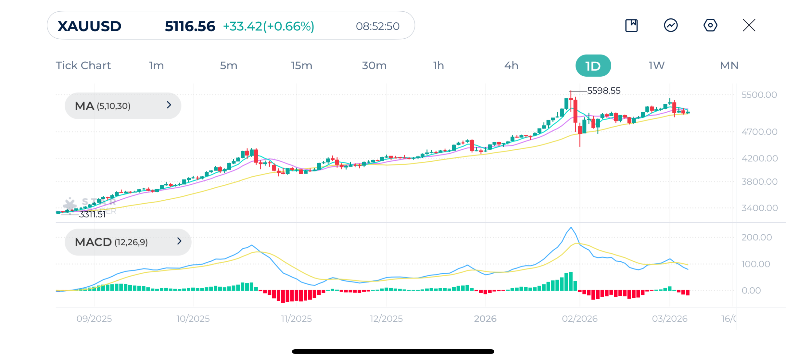The height and width of the screenshot is (361, 786).
Task: Expand the MACD (12,26,9) indicator selector
Action: click(127, 242)
